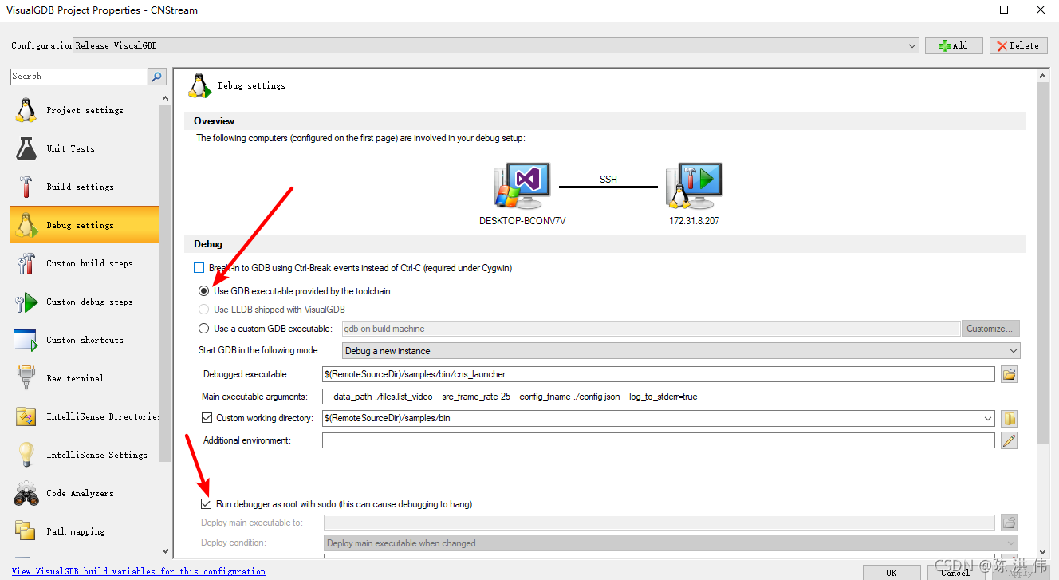Open Deploy condition dropdown

[x=671, y=543]
